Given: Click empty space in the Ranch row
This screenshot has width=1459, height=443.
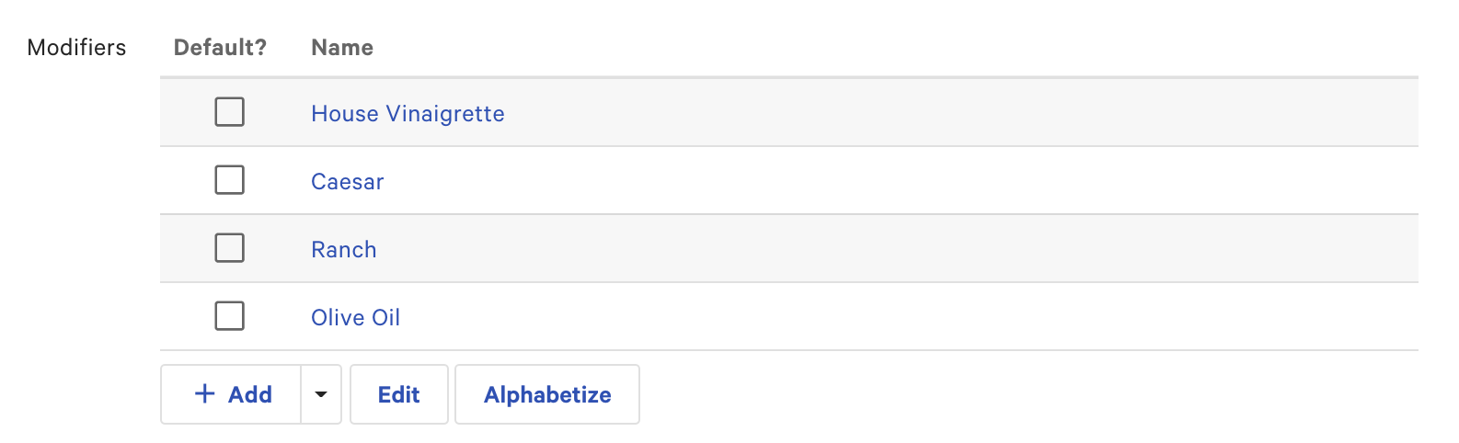Looking at the screenshot, I should pos(920,249).
